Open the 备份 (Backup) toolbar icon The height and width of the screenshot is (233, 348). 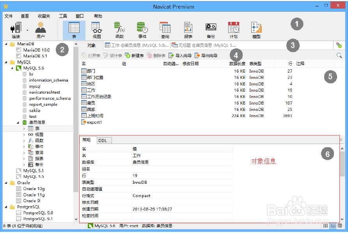(x=211, y=29)
